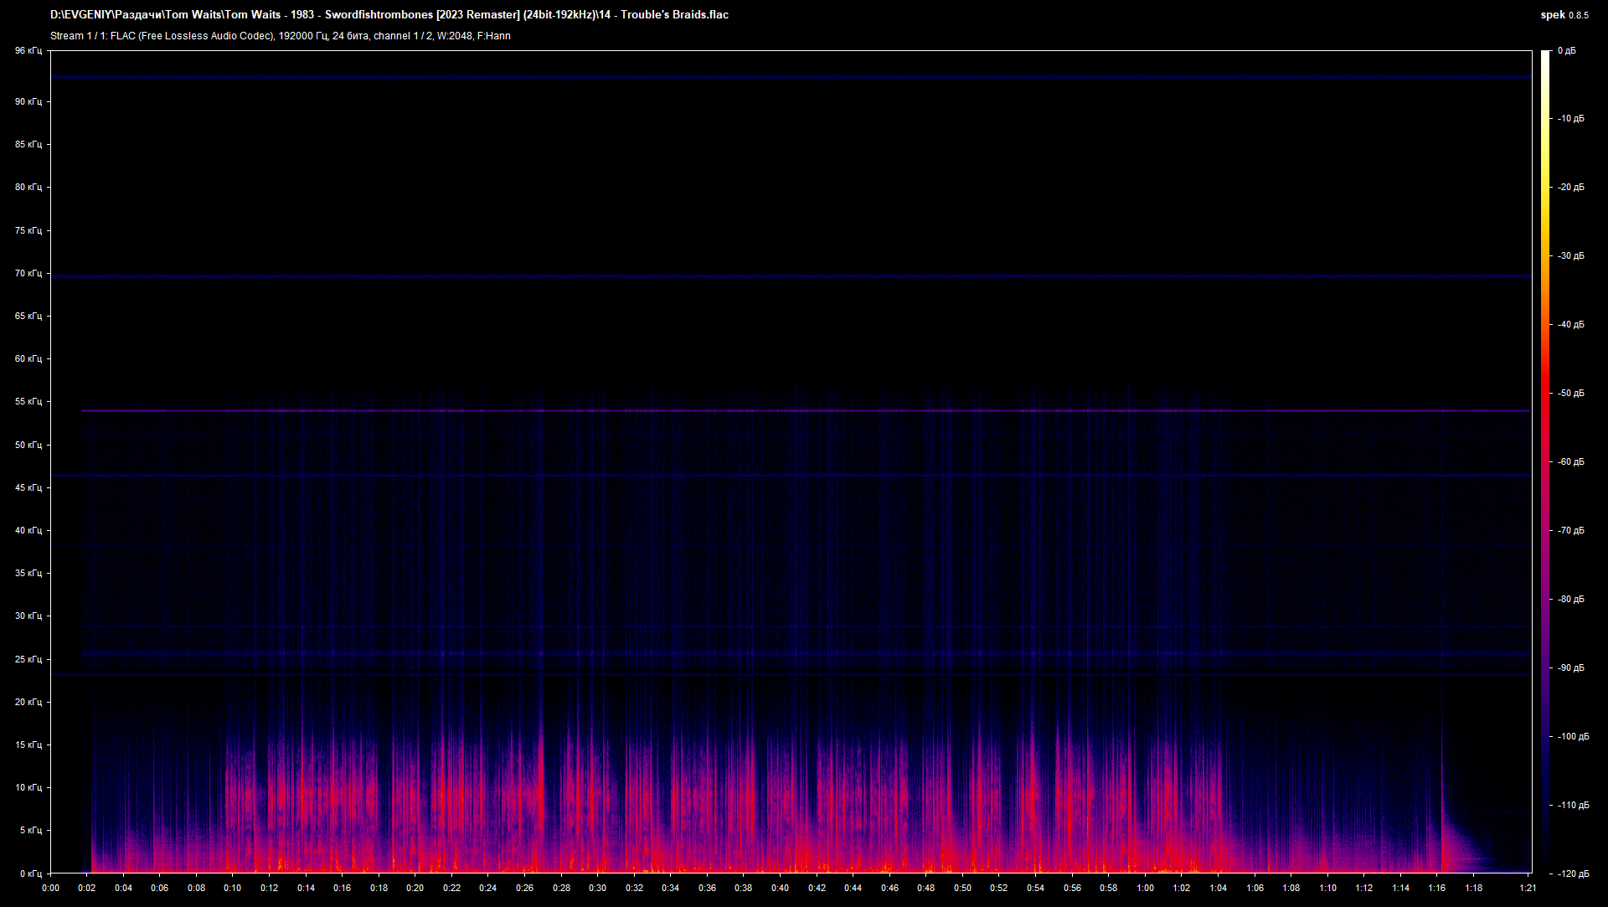The image size is (1608, 907).
Task: Click the 0:30 time axis label
Action: coord(598,889)
